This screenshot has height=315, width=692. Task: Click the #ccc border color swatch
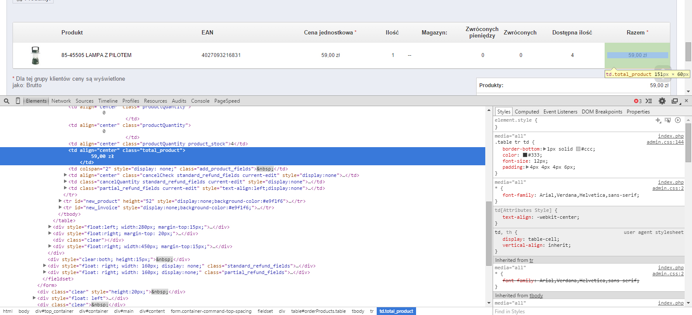(x=578, y=149)
